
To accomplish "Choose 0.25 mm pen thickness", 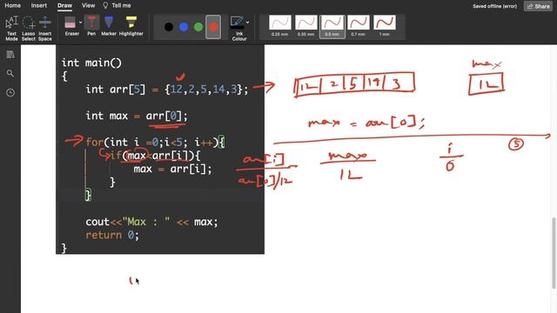I will (280, 26).
